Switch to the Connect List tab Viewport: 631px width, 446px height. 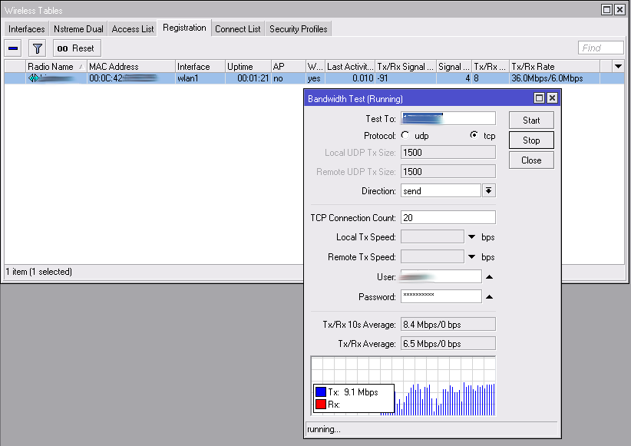pos(237,29)
